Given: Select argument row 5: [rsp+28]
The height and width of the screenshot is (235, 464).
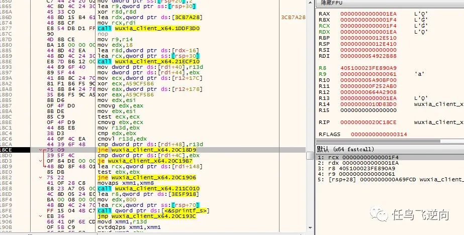Looking at the screenshot, I should point(390,179).
